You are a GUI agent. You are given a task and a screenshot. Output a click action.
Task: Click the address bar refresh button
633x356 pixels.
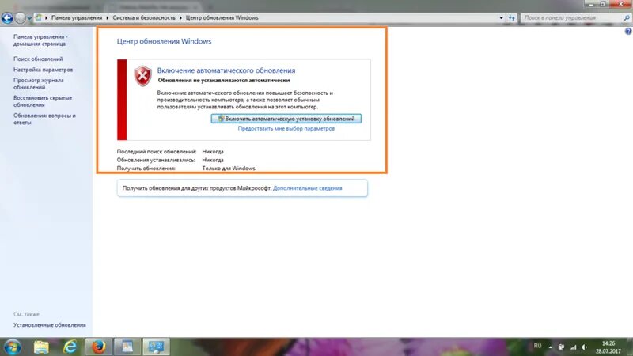click(x=511, y=17)
